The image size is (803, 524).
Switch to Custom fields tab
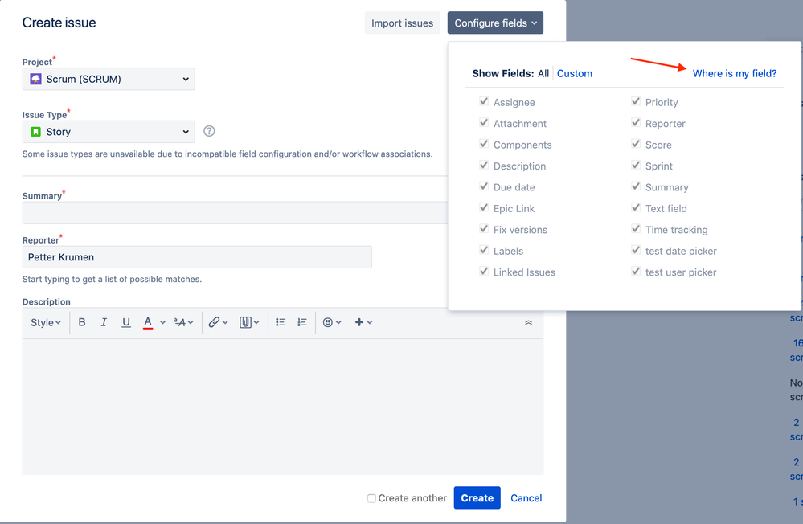pos(575,73)
